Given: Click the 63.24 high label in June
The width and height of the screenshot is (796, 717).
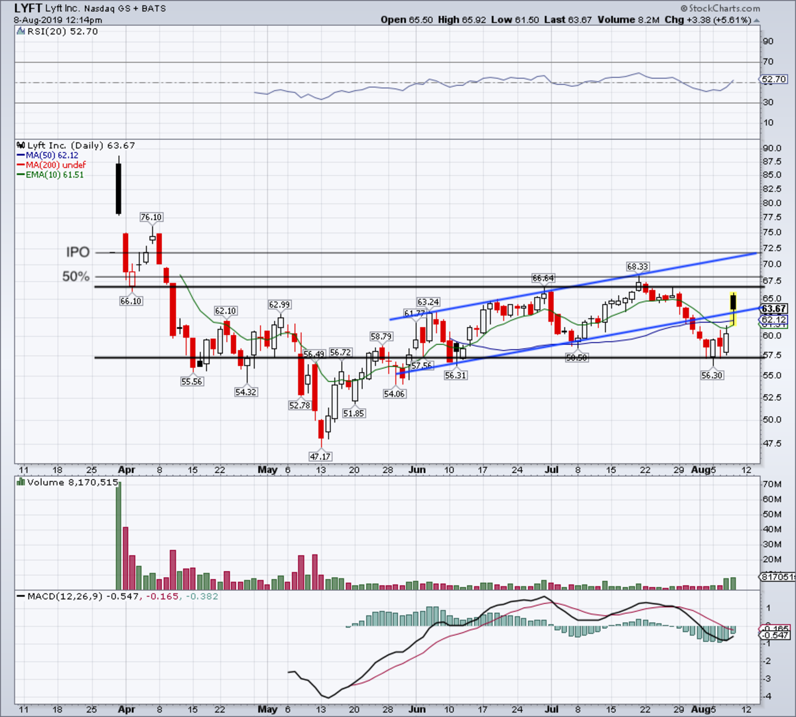Looking at the screenshot, I should [428, 302].
